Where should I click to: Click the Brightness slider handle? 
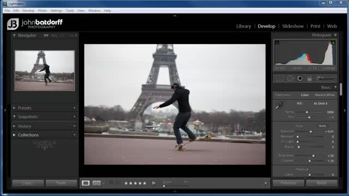pyautogui.click(x=314, y=156)
